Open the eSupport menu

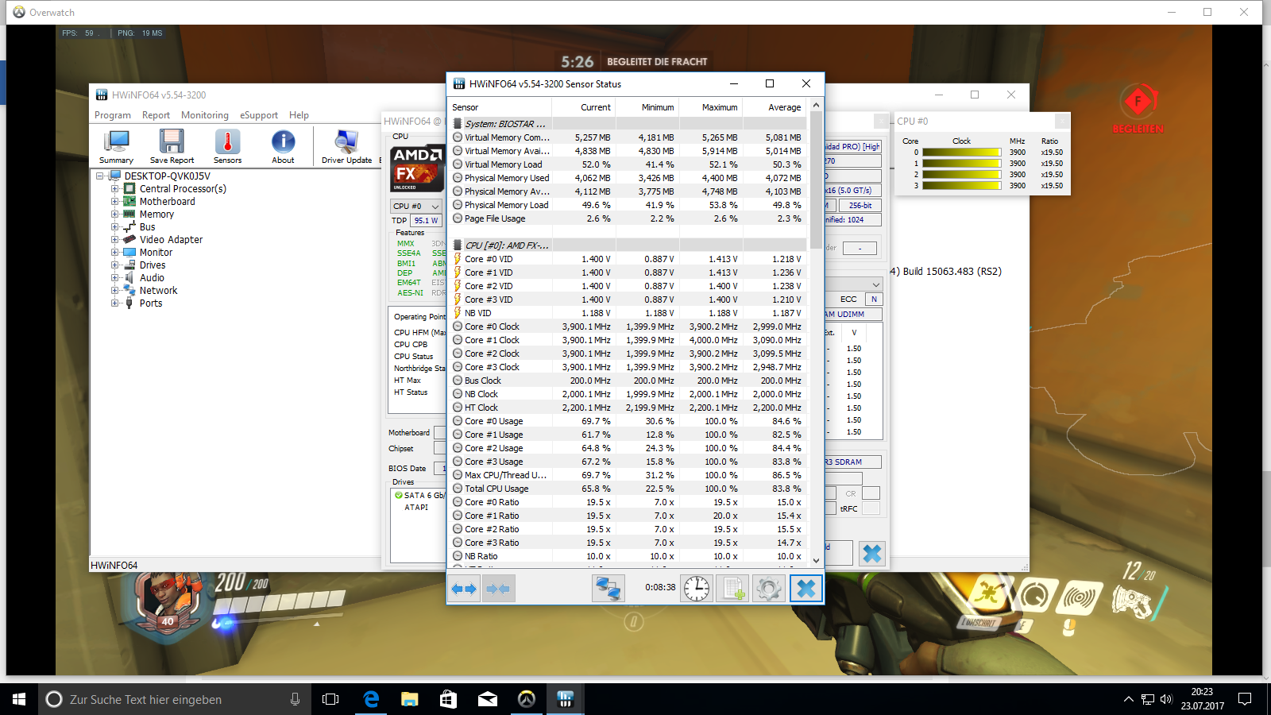[259, 115]
